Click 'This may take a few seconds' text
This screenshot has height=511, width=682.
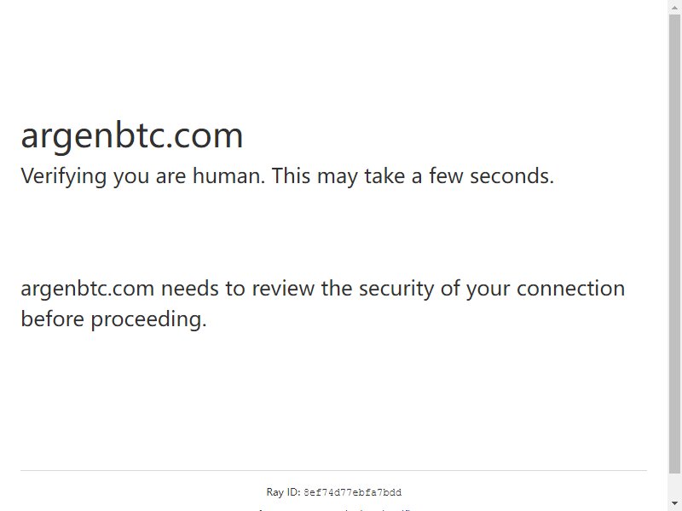413,176
